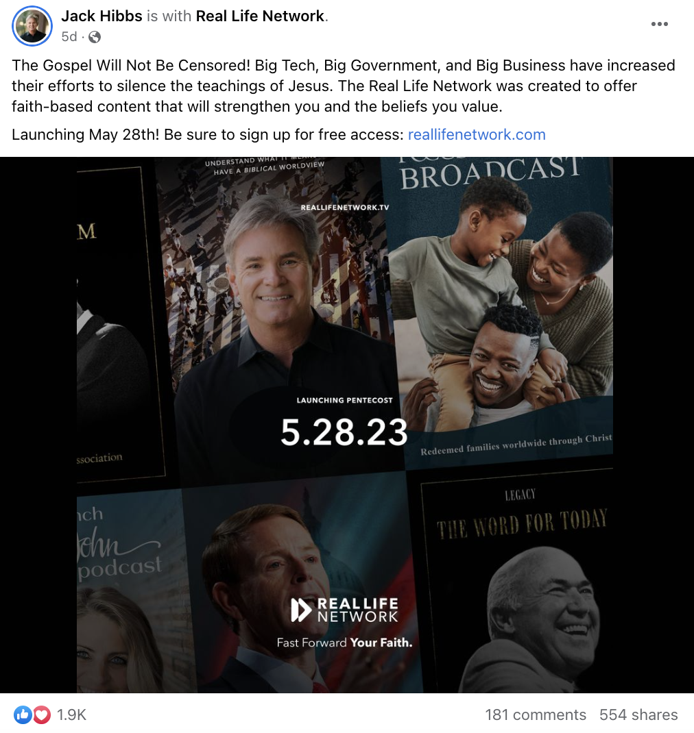Click the REALLIFENETWORK.TV text in image
The image size is (694, 733).
click(x=345, y=207)
